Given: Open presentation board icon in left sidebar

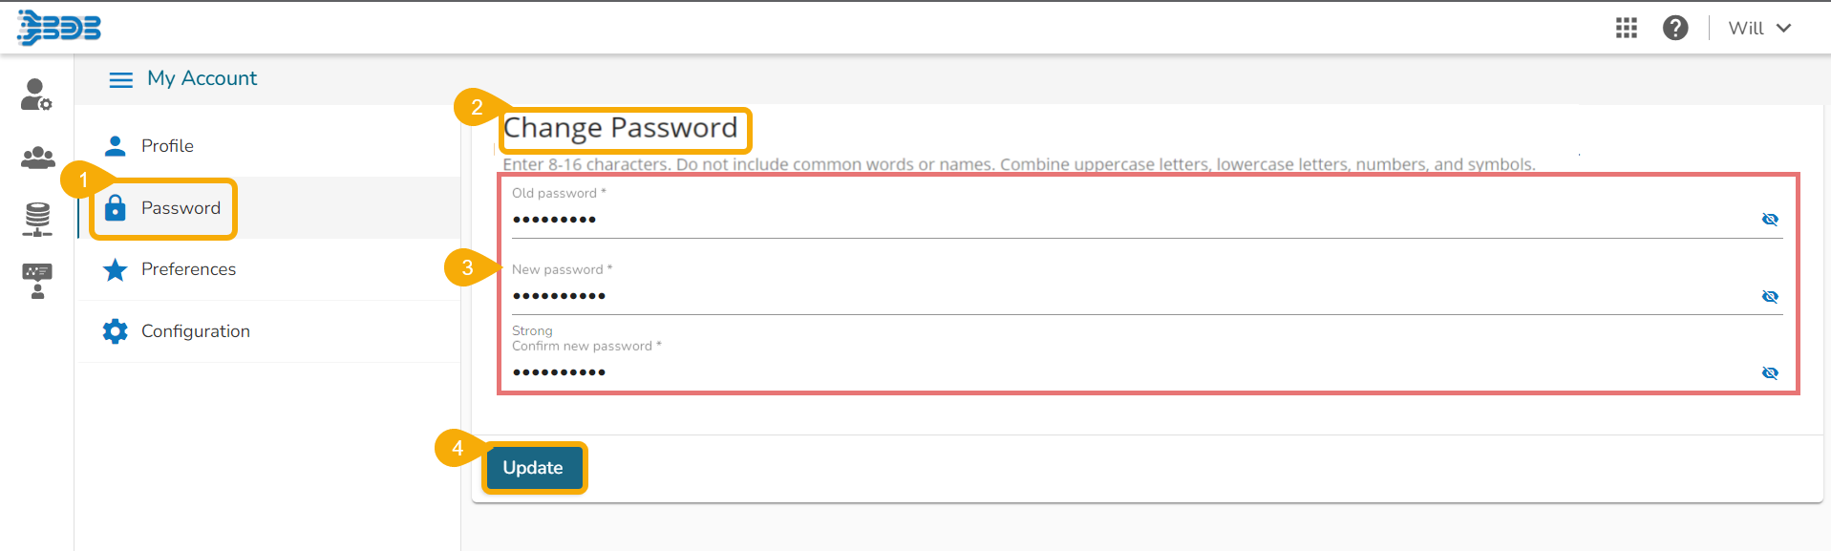Looking at the screenshot, I should [x=37, y=281].
